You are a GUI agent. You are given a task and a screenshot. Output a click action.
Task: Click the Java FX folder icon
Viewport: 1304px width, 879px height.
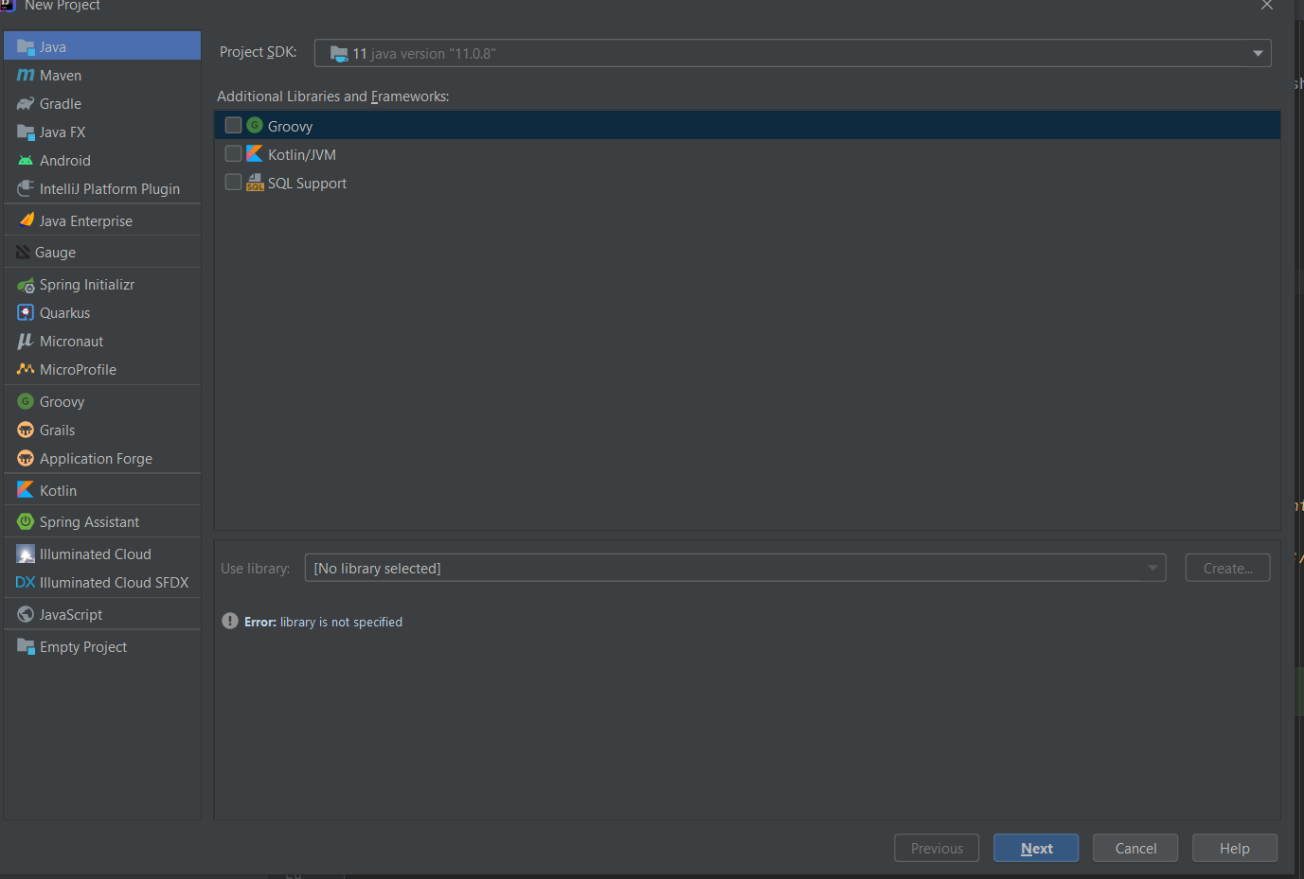point(26,132)
